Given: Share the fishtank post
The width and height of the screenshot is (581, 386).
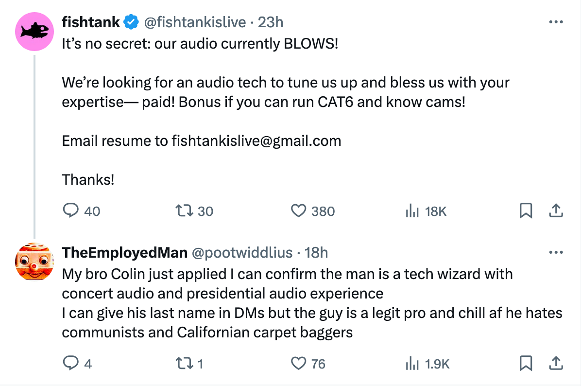Looking at the screenshot, I should point(555,211).
